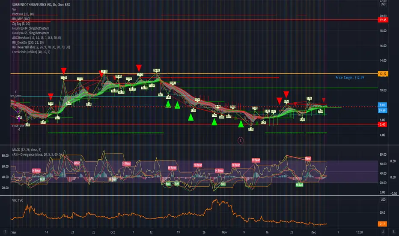
Task: Select the Price Target: $12.49 annotation
Action: (x=349, y=78)
